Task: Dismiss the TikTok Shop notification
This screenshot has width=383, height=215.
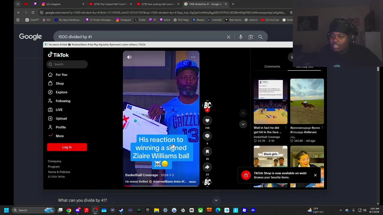Action: (x=315, y=175)
